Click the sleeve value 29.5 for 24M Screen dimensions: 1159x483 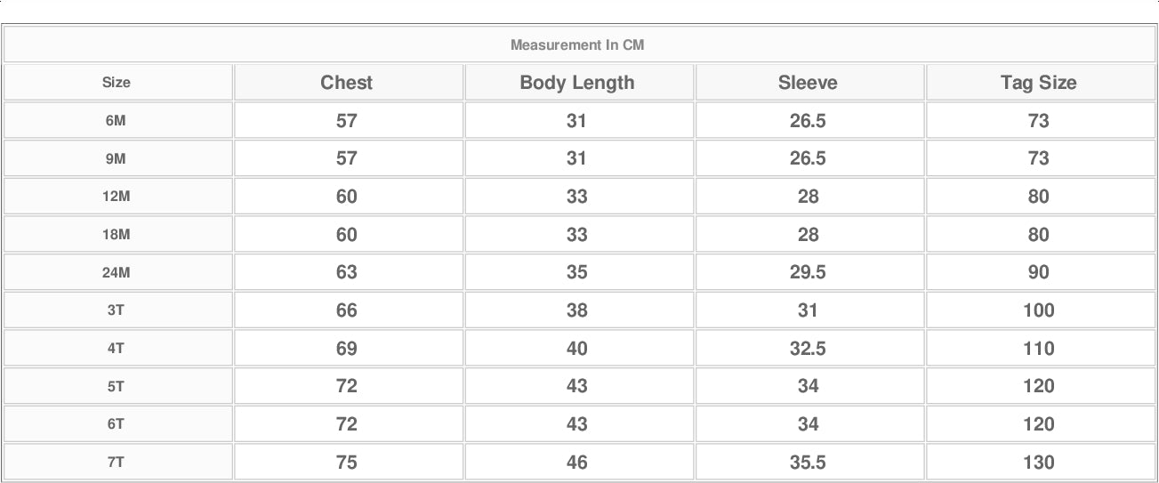point(808,272)
